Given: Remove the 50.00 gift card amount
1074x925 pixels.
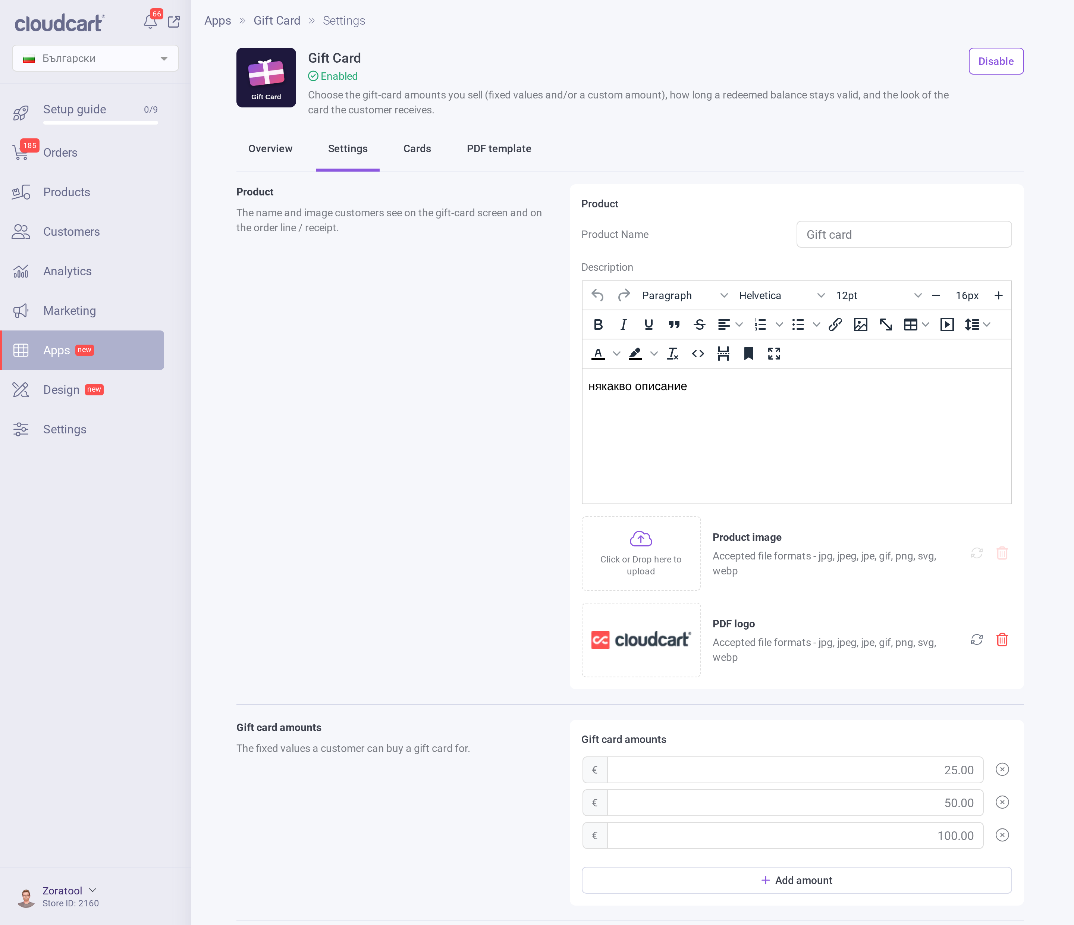Looking at the screenshot, I should 1002,803.
